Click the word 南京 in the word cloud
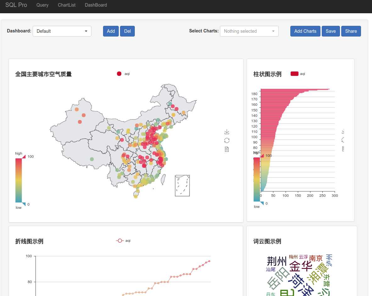The width and height of the screenshot is (372, 296). tap(316, 258)
